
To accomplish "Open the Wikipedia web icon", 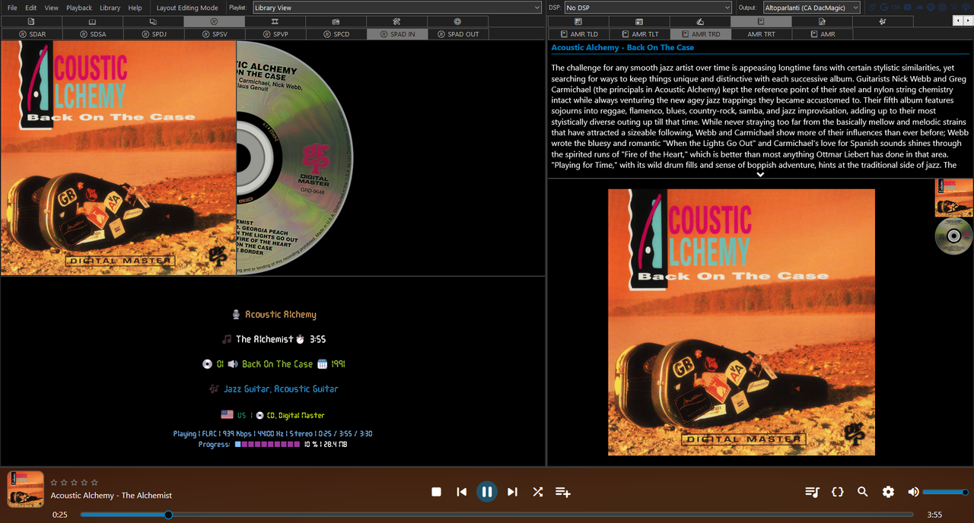I will click(x=953, y=8).
